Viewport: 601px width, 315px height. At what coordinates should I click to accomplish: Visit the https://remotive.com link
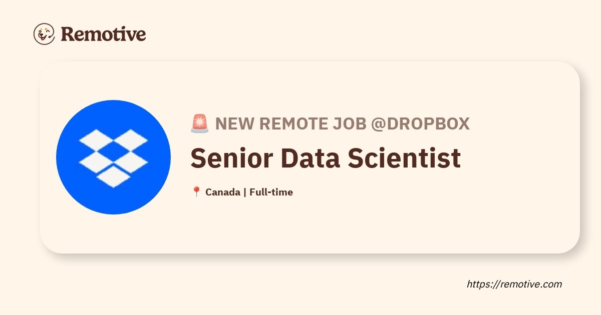click(x=514, y=284)
